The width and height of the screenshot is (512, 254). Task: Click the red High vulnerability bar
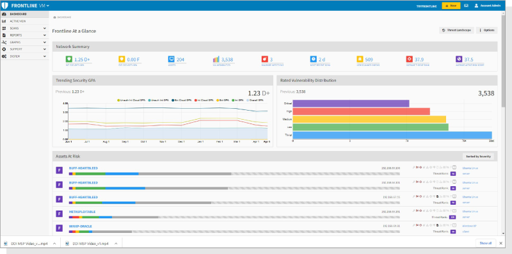click(361, 111)
